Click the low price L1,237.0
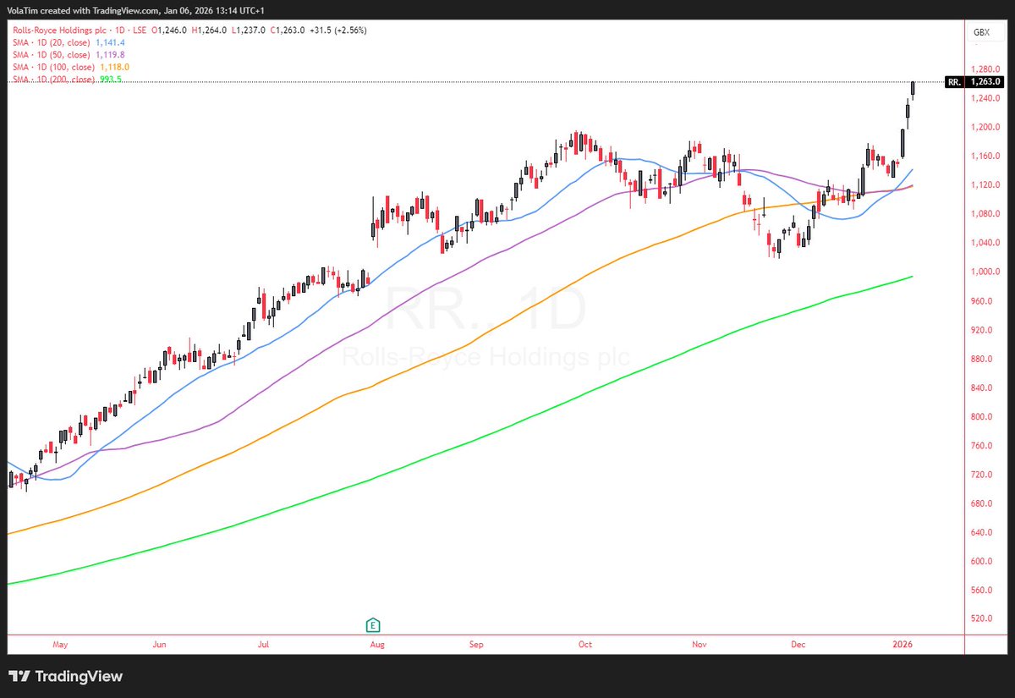Screen dimensions: 1015x698 tap(247, 30)
